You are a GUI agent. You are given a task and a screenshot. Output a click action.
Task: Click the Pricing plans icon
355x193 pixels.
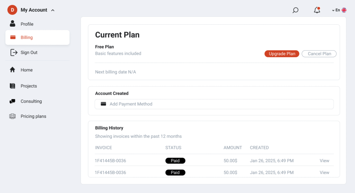tap(12, 116)
